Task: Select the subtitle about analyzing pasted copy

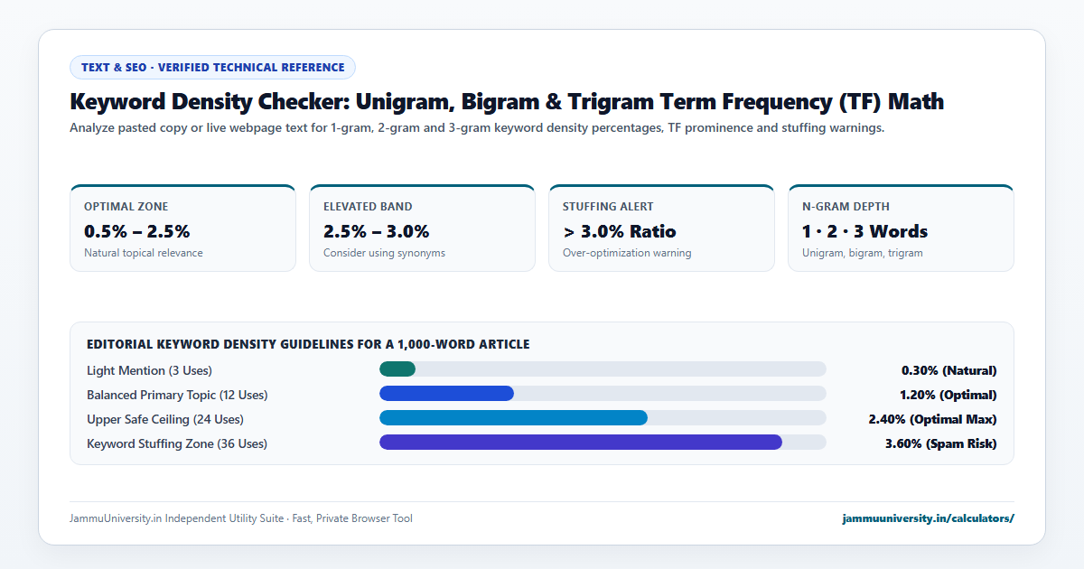Action: point(477,128)
